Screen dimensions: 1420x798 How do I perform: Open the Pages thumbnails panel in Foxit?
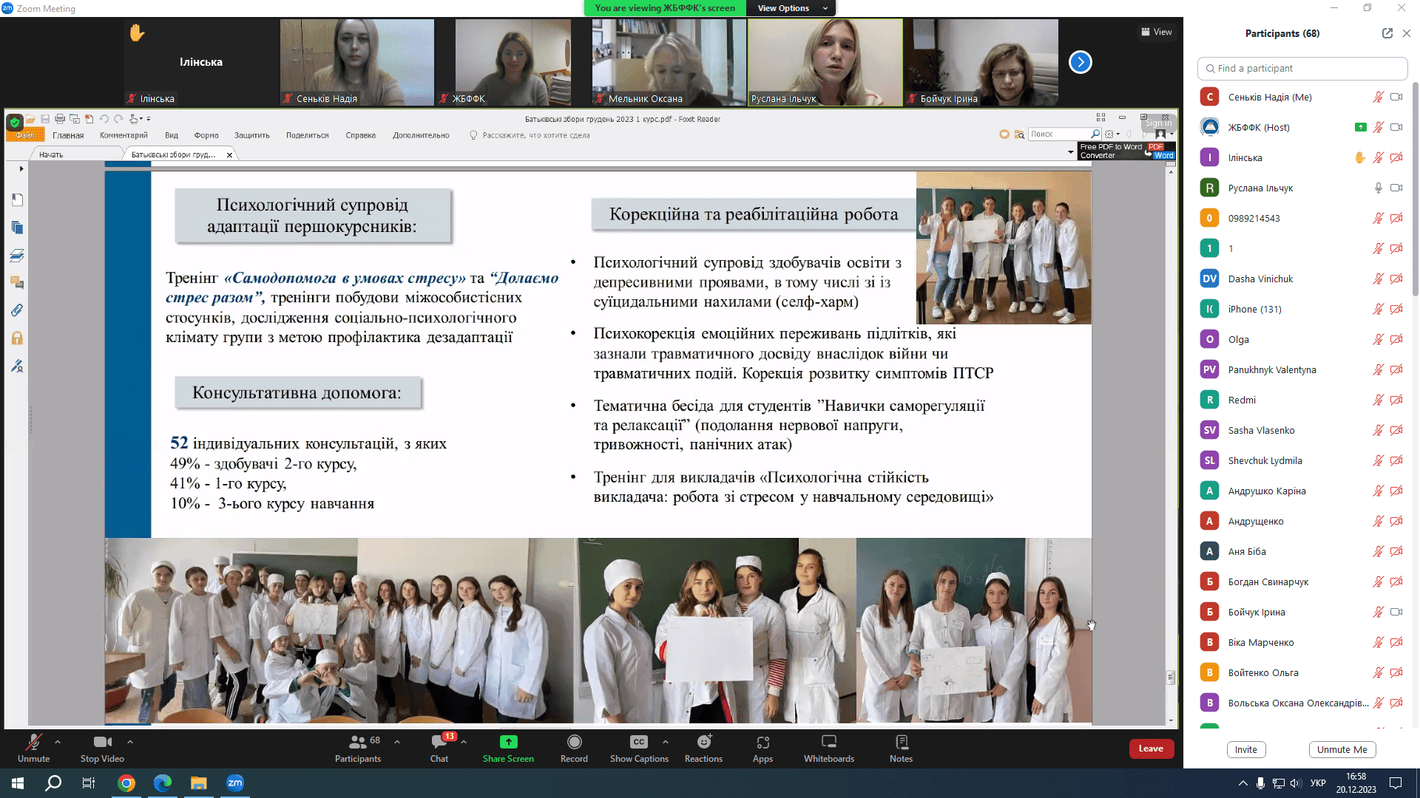[17, 228]
